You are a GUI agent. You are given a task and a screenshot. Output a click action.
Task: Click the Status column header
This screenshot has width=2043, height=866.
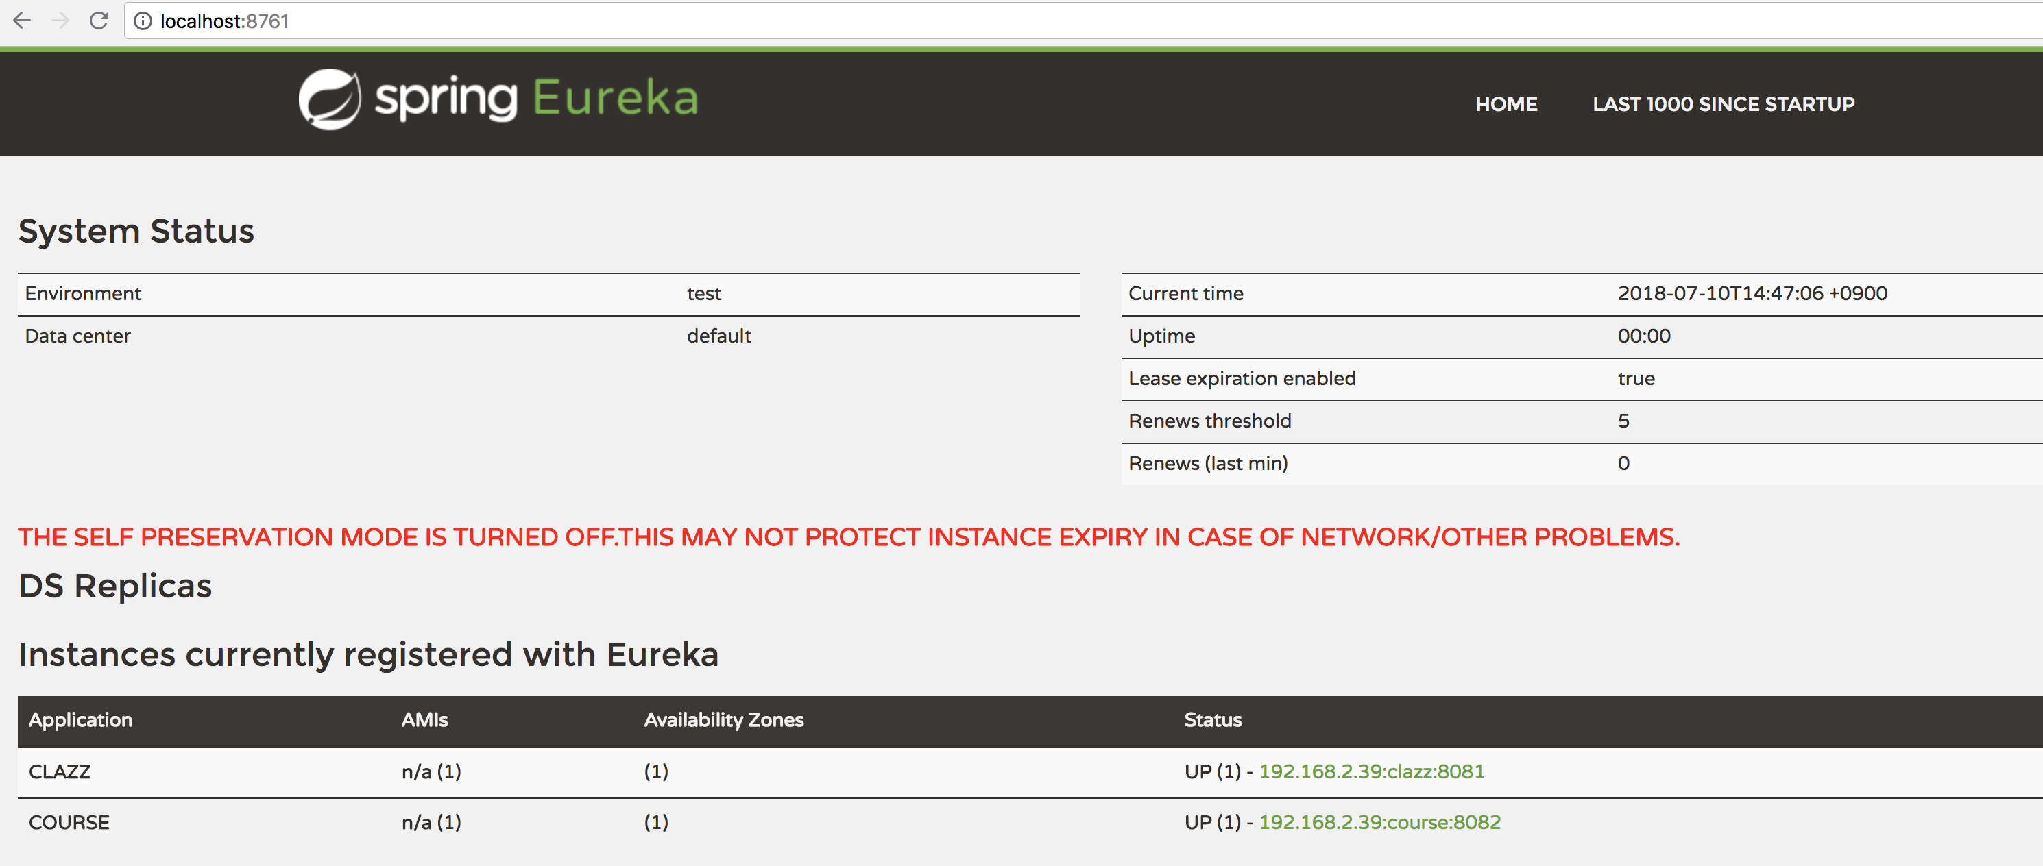point(1212,719)
